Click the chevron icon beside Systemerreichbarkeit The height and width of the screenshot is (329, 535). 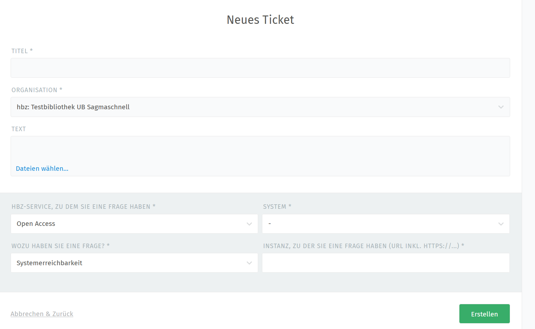tap(249, 263)
